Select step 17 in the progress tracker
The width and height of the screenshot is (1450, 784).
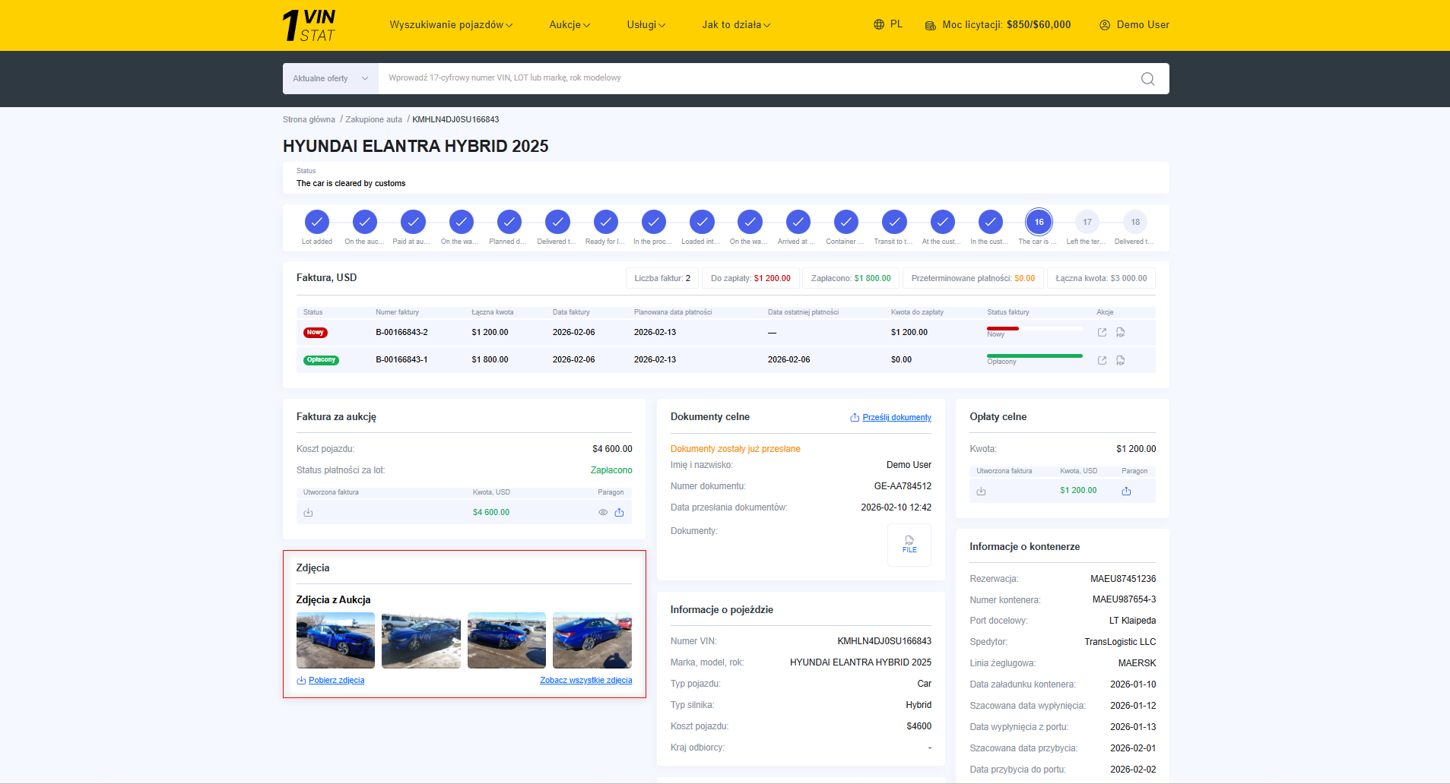coord(1087,223)
